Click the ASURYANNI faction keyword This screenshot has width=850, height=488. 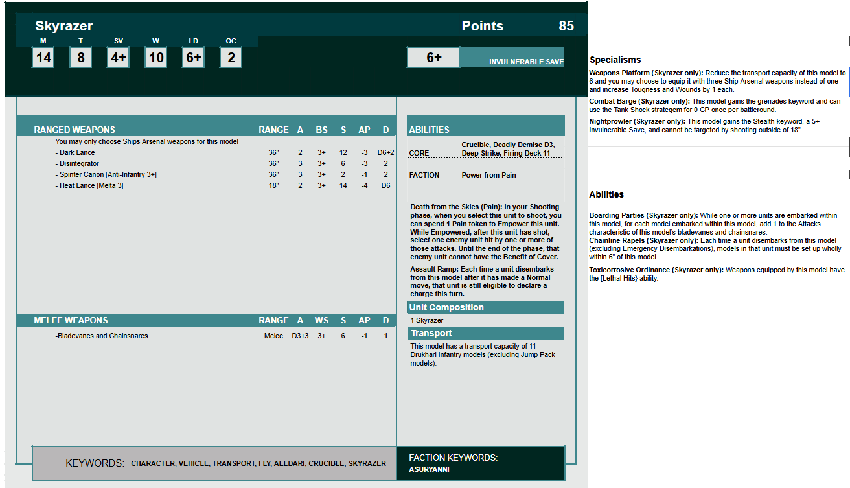[x=429, y=469]
